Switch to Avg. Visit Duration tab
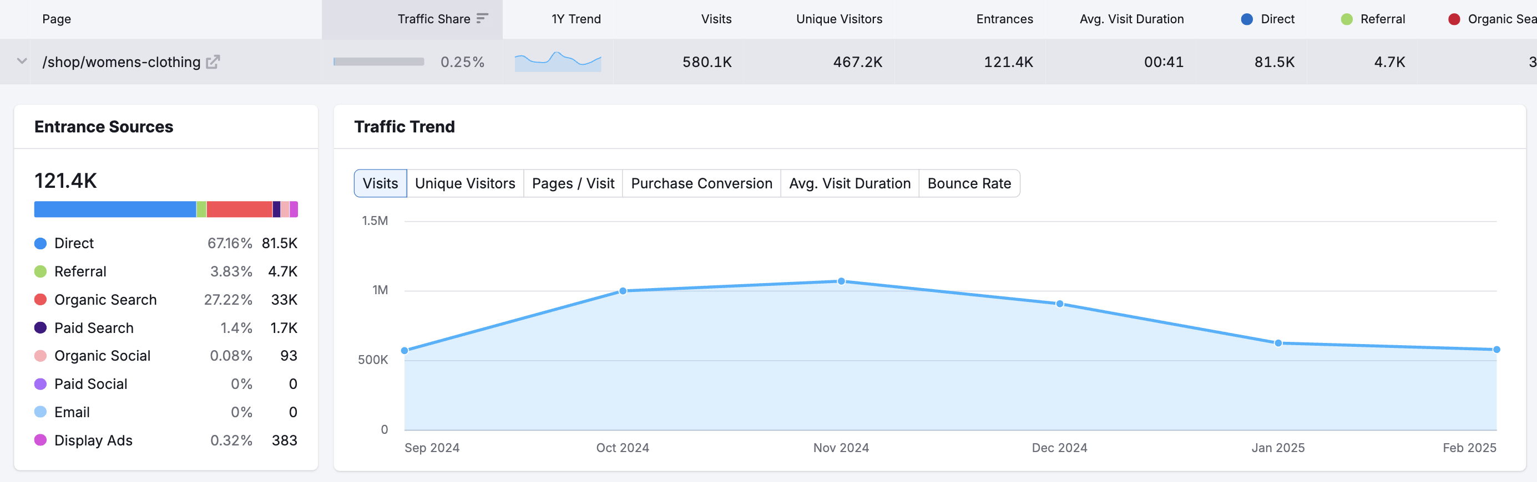 (x=849, y=183)
